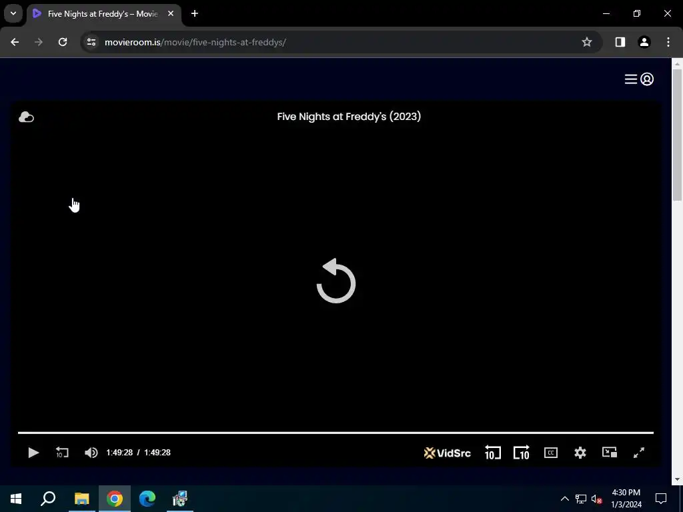This screenshot has width=683, height=512.
Task: Select the Five Nights at Freddy's tab
Action: pyautogui.click(x=103, y=14)
